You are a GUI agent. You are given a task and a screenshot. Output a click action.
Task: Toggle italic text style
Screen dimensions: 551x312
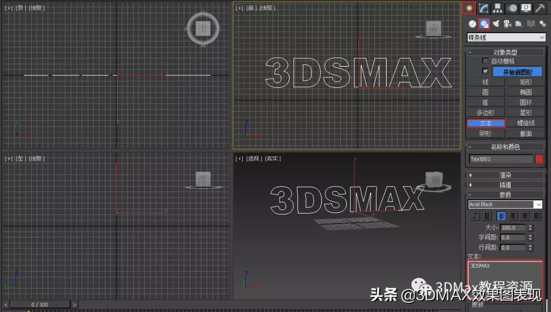tap(475, 216)
